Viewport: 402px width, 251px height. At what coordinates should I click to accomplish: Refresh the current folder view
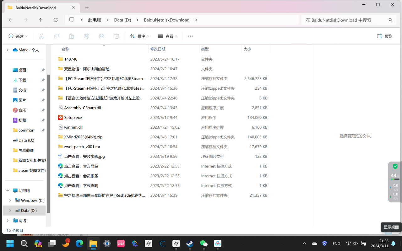[56, 20]
